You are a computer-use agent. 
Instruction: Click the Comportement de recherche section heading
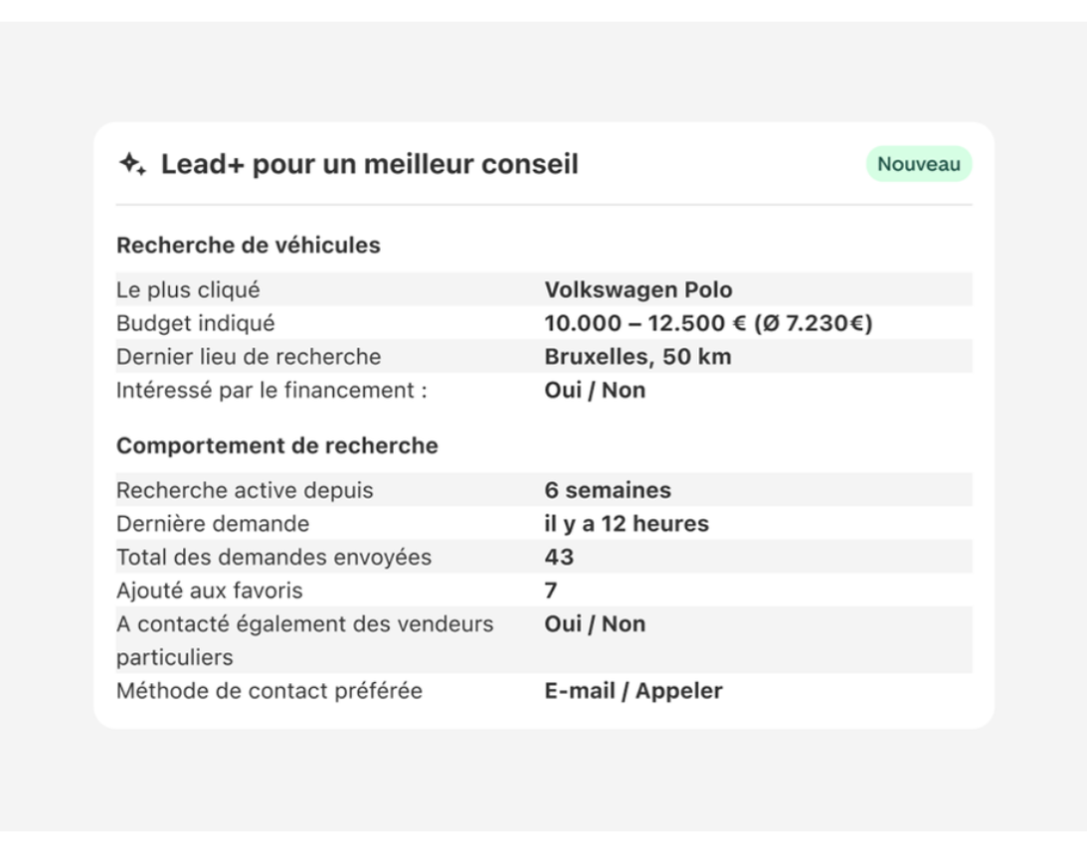click(276, 445)
